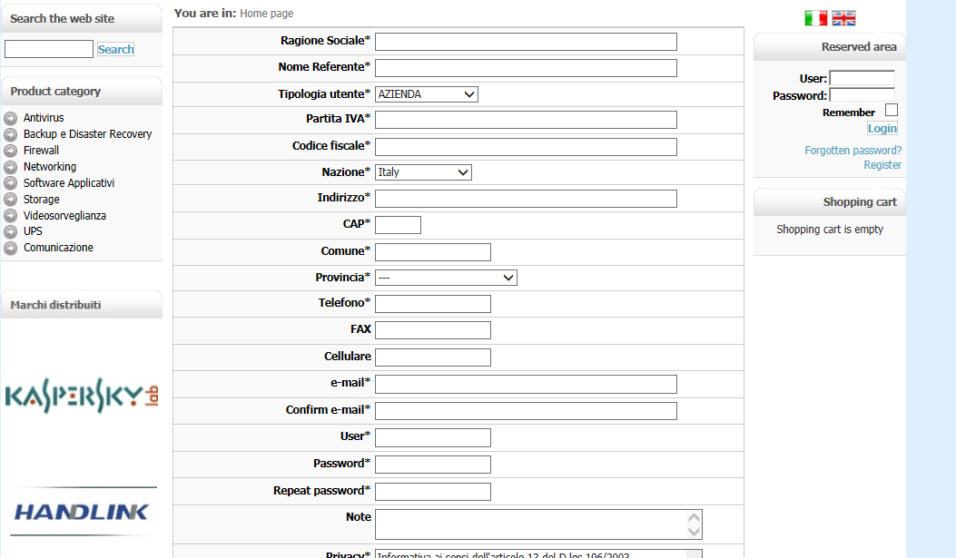The width and height of the screenshot is (956, 558).
Task: Click the Confirm e-mail field
Action: tap(526, 411)
